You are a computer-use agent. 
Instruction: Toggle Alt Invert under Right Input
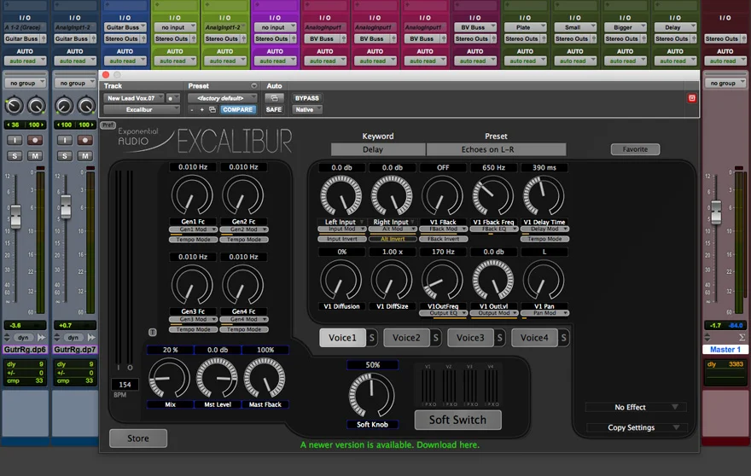click(x=393, y=239)
